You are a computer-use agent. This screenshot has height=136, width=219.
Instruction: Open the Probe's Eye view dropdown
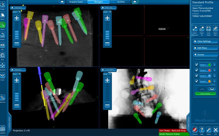pyautogui.click(x=108, y=8)
